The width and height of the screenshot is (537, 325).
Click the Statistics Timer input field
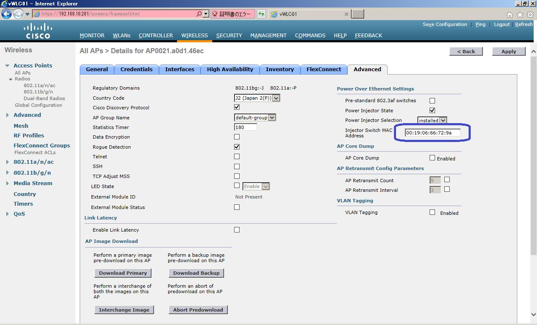245,127
